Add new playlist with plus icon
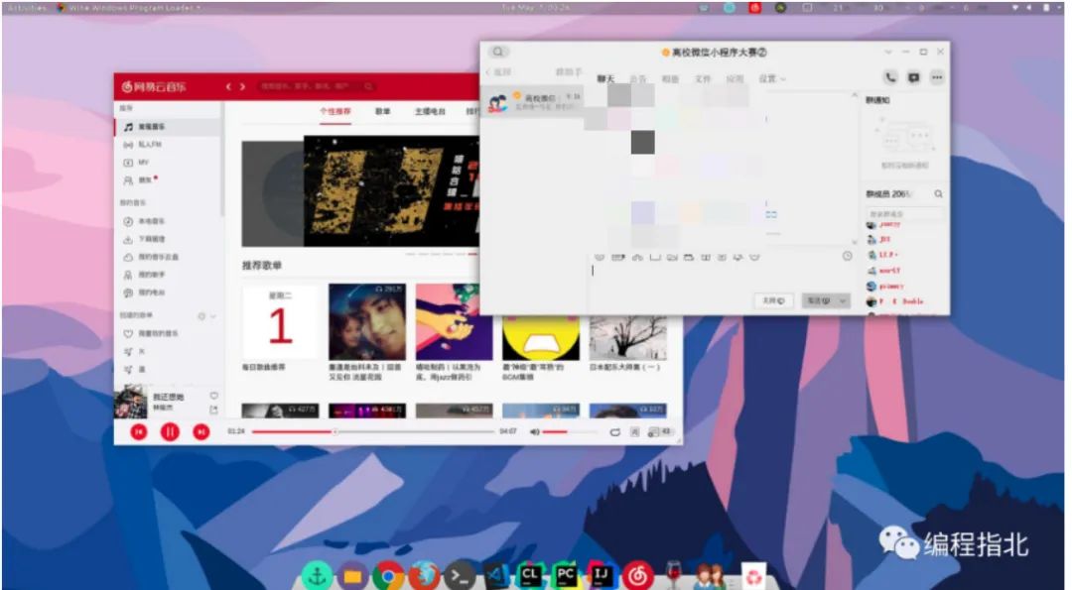The image size is (1072, 590). [x=201, y=316]
